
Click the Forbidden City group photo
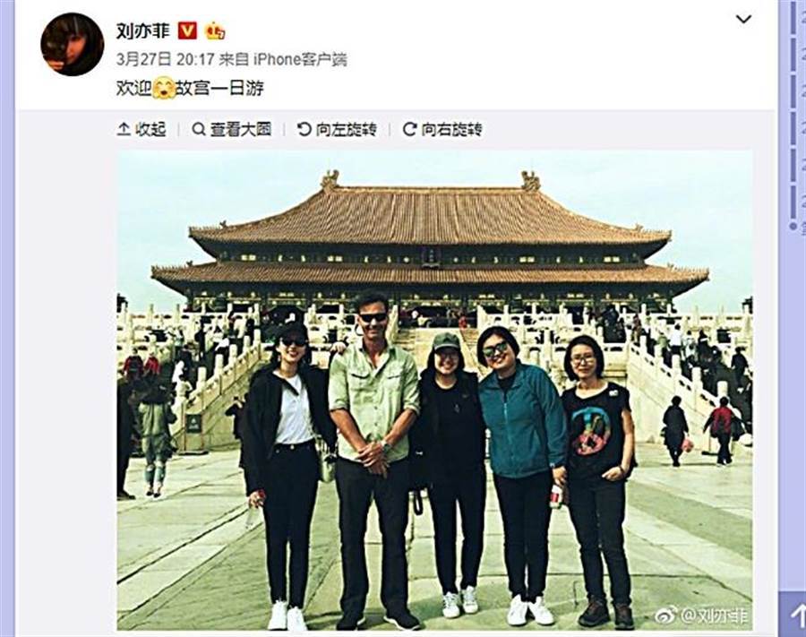coord(435,391)
